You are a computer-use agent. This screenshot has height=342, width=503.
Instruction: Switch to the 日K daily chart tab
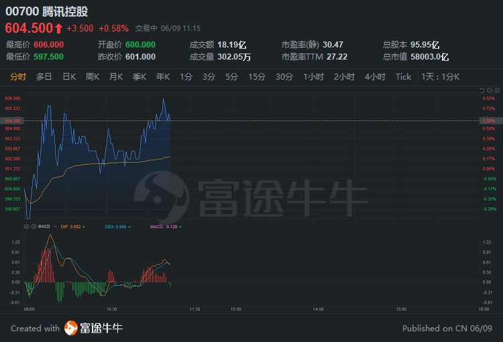pos(69,77)
